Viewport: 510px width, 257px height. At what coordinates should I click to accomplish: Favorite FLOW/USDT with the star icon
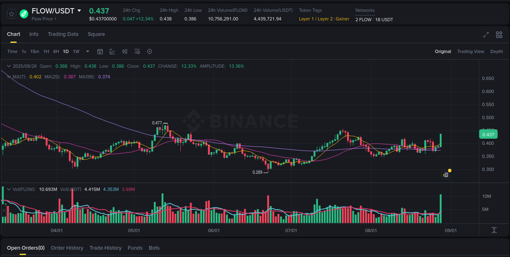[11, 13]
